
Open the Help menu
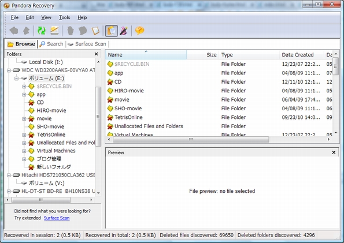coord(82,17)
